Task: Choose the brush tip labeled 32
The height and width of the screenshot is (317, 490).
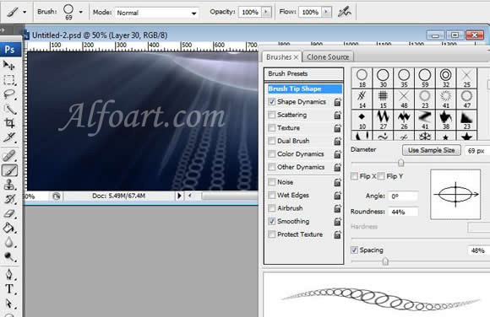Action: pyautogui.click(x=445, y=78)
